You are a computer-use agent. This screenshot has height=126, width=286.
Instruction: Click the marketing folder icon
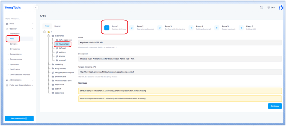pyautogui.click(x=53, y=64)
